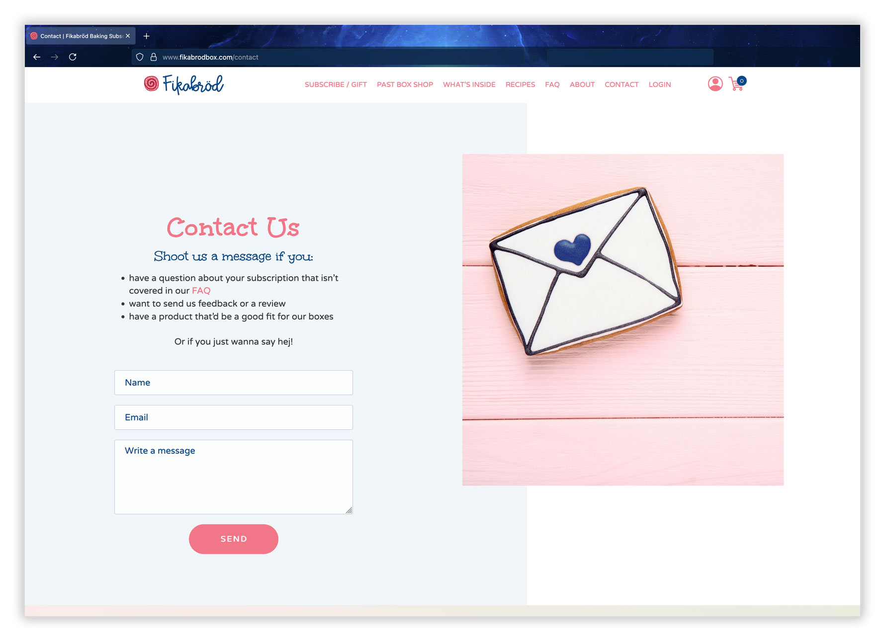Open the What's Inside page
The image size is (885, 641).
(469, 84)
